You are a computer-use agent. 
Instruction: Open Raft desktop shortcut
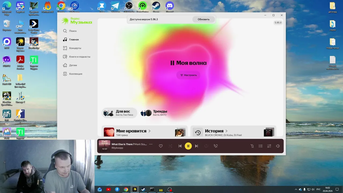[x=7, y=116]
